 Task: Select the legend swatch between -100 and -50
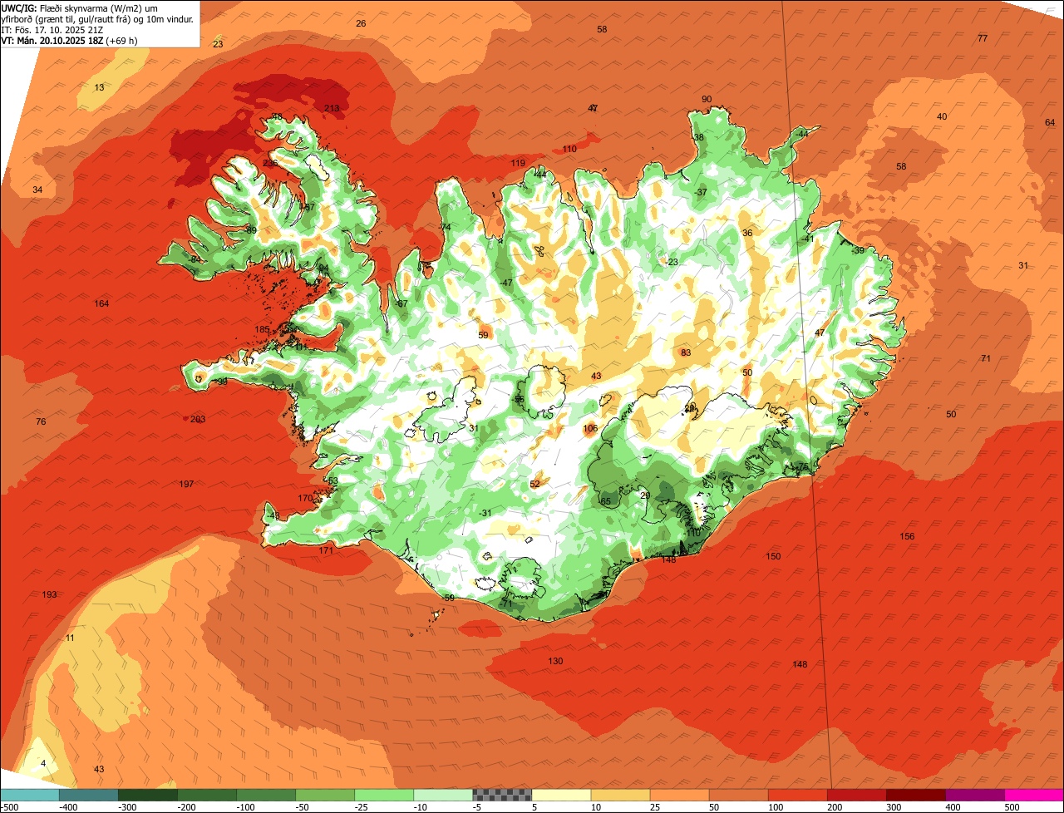tap(266, 795)
